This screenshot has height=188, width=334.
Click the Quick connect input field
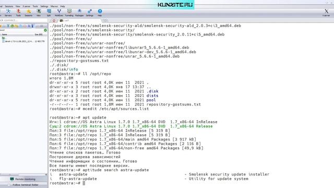pyautogui.click(x=23, y=20)
